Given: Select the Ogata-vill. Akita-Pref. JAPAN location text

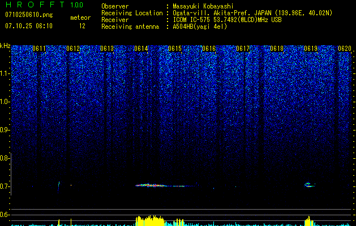Looking at the screenshot, I should tap(252, 13).
